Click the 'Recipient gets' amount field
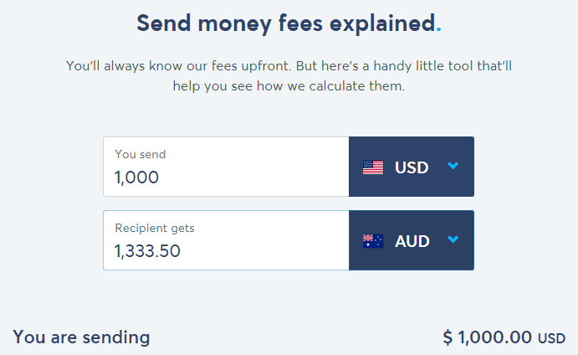The height and width of the screenshot is (355, 578). (x=226, y=240)
